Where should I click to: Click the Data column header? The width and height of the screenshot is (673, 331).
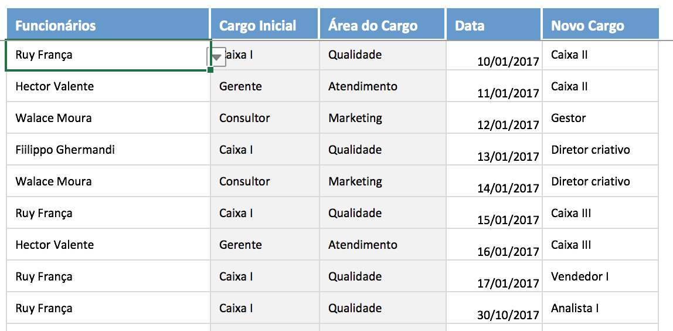point(493,25)
